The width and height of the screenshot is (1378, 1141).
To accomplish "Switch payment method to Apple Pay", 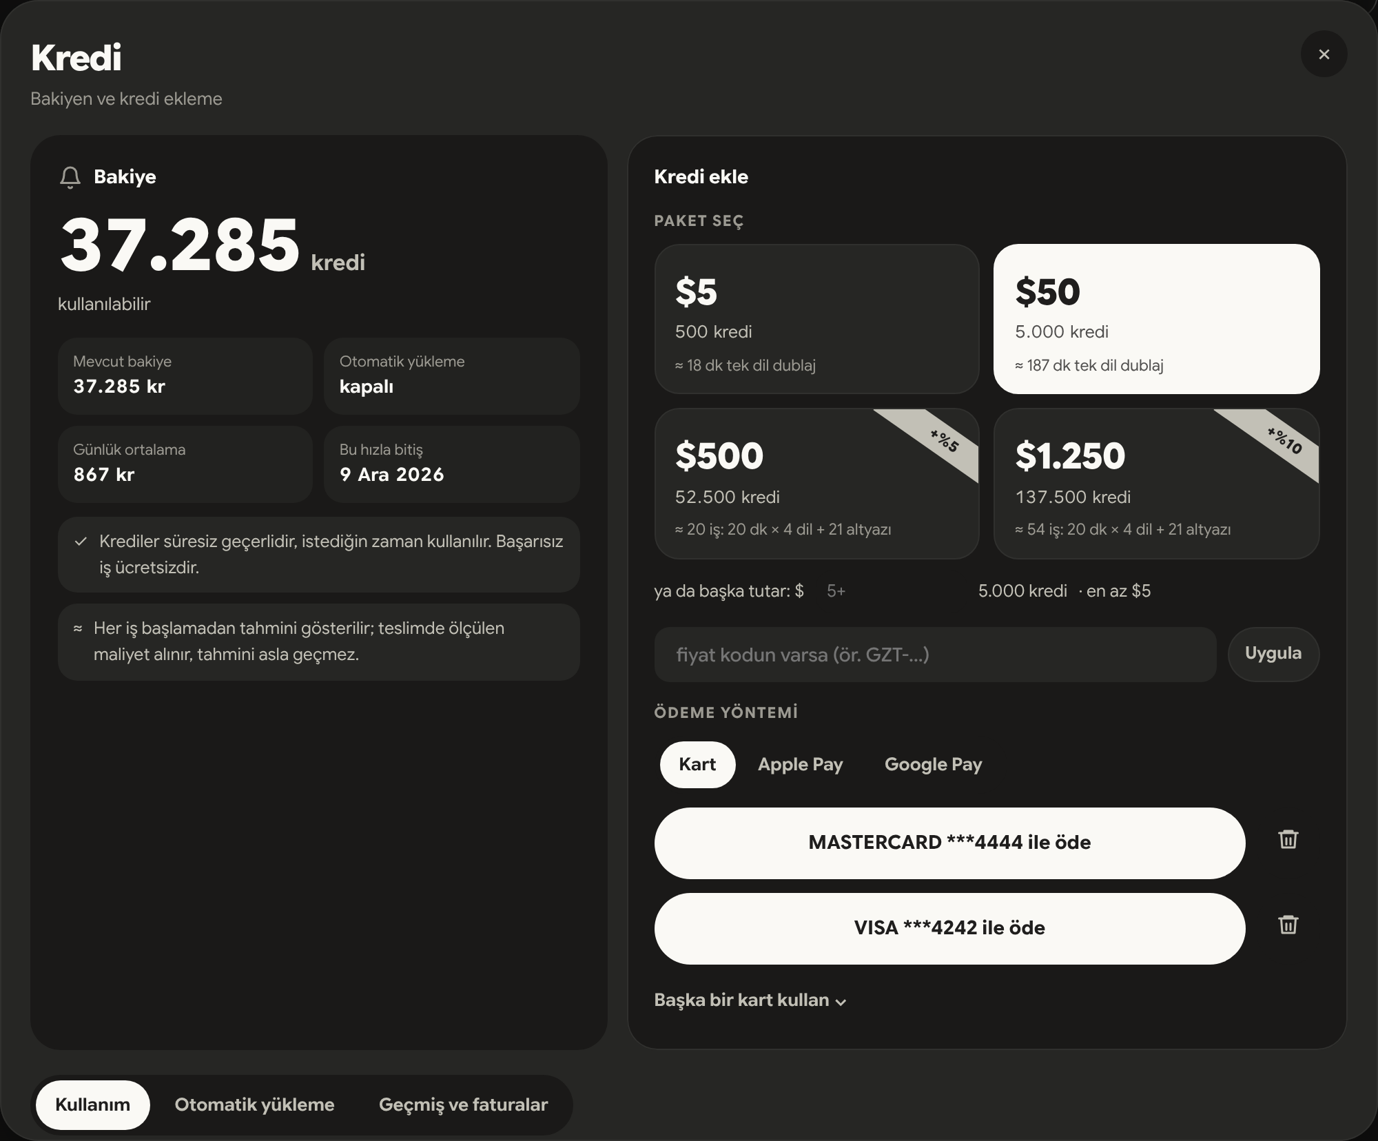I will pyautogui.click(x=800, y=764).
